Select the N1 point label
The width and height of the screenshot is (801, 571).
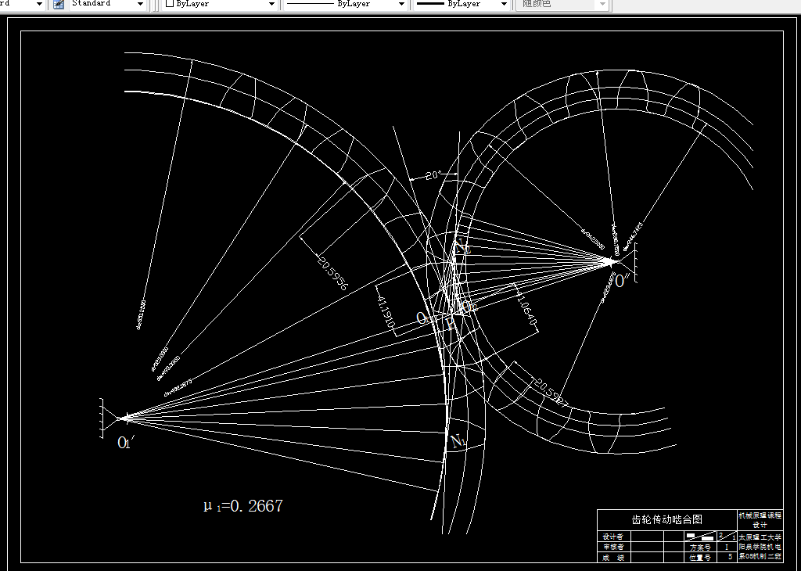tap(457, 440)
